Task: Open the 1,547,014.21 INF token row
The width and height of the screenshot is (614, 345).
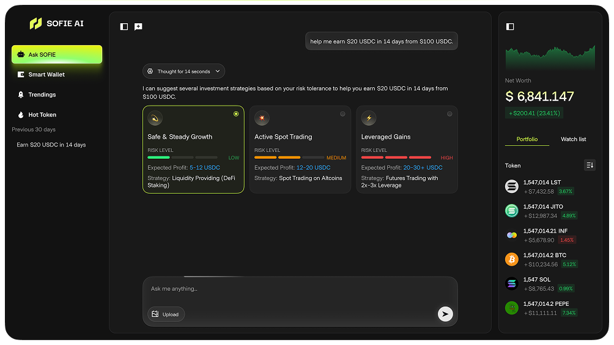Action: point(550,235)
